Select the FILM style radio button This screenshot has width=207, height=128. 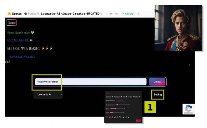(126, 97)
